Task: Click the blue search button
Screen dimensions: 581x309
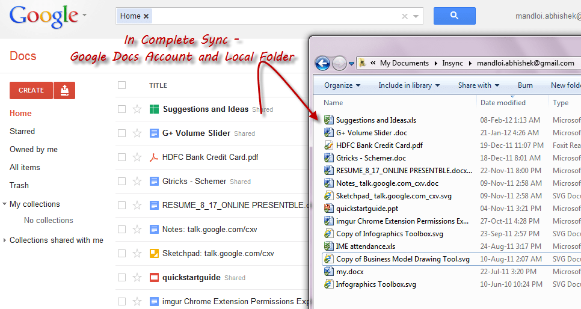Action: click(454, 16)
